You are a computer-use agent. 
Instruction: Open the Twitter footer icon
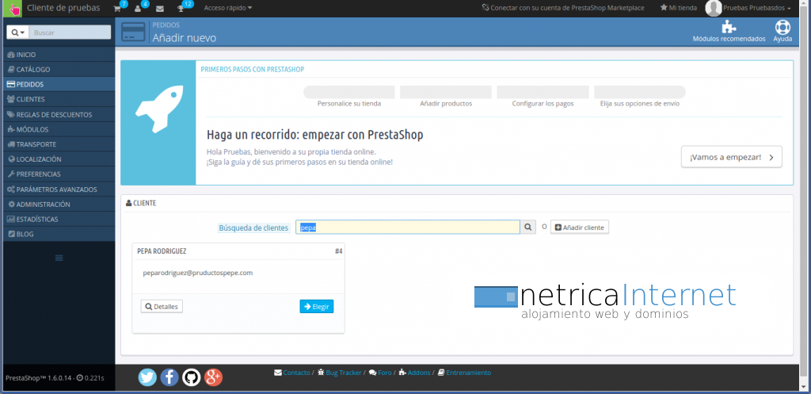[x=147, y=377]
